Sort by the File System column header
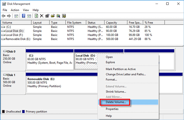 pyautogui.click(x=76, y=23)
